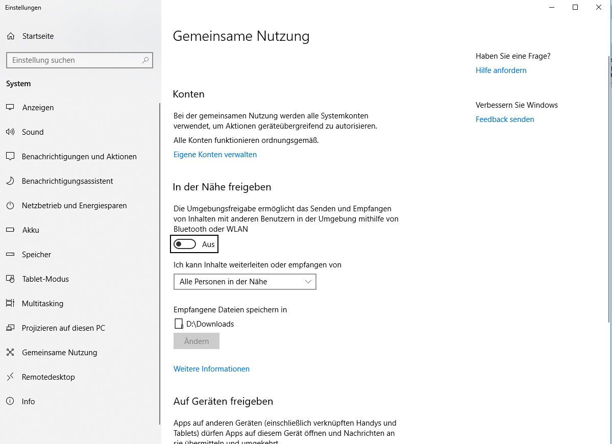Click the Remotedesktop icon in sidebar
Screen dimensions: 612x444
tap(10, 377)
